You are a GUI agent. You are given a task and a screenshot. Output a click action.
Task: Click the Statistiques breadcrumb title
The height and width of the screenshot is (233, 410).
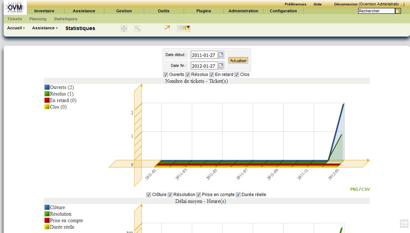pos(80,28)
